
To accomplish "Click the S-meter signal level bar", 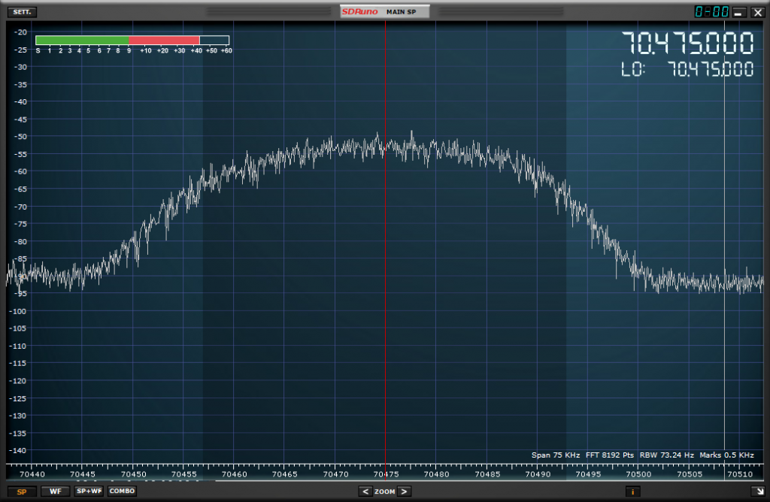I will click(x=132, y=41).
